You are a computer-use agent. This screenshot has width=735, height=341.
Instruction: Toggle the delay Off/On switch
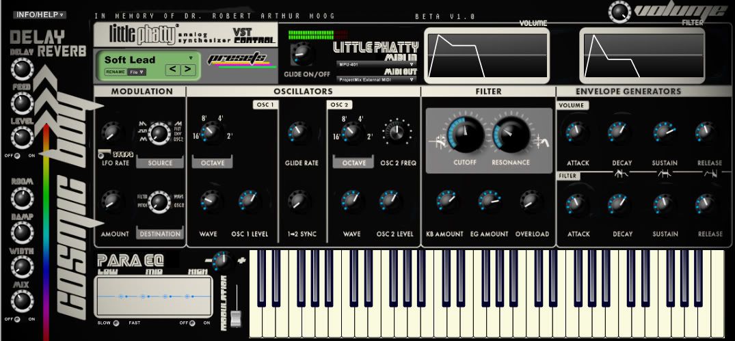[x=17, y=156]
